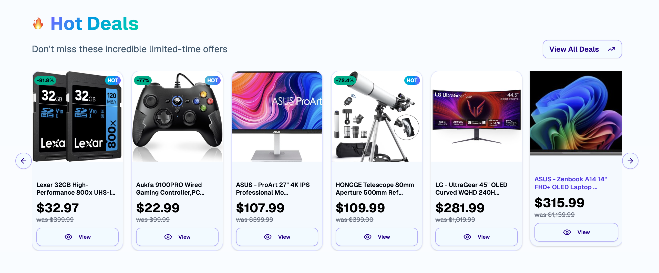
Task: View the ASUS Zenbook A14 deal
Action: pyautogui.click(x=576, y=232)
